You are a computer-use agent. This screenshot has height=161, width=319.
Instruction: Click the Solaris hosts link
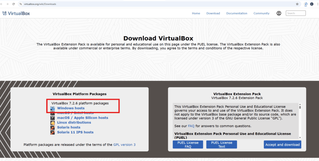point(69,127)
